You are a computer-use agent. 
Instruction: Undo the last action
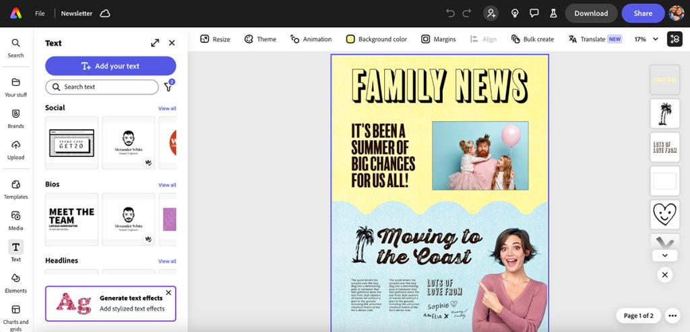450,13
